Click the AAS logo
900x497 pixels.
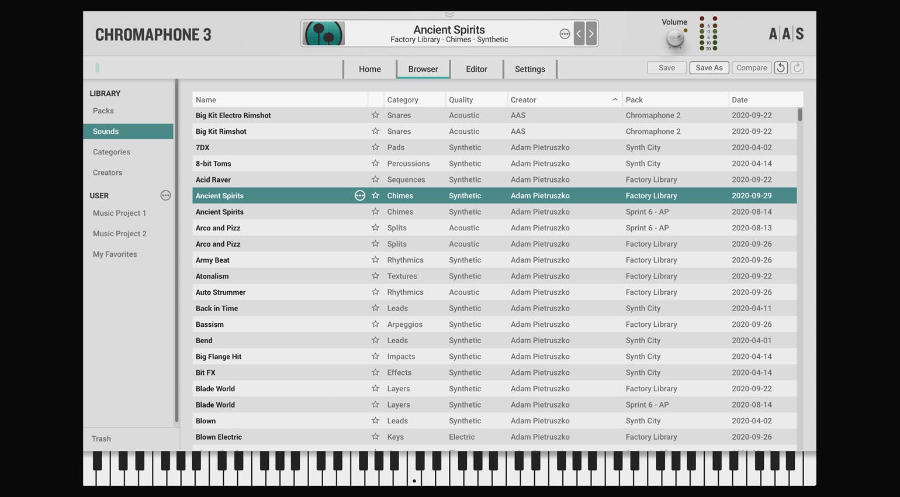click(x=786, y=34)
